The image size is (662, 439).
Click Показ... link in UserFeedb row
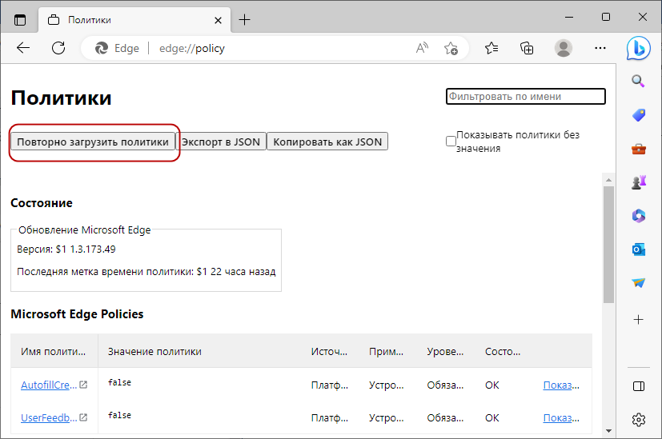coord(561,418)
